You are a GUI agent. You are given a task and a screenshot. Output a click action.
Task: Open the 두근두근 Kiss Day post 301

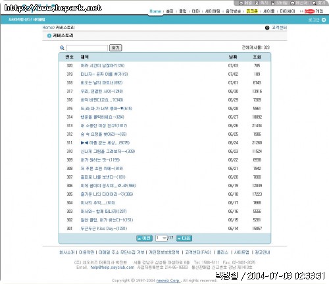(104, 229)
